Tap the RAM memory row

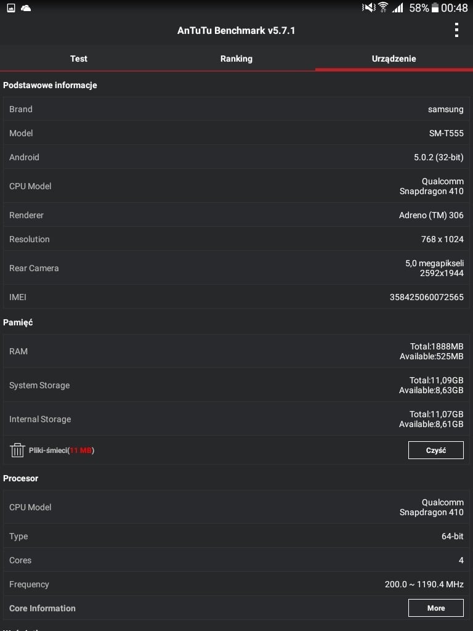[x=236, y=351]
